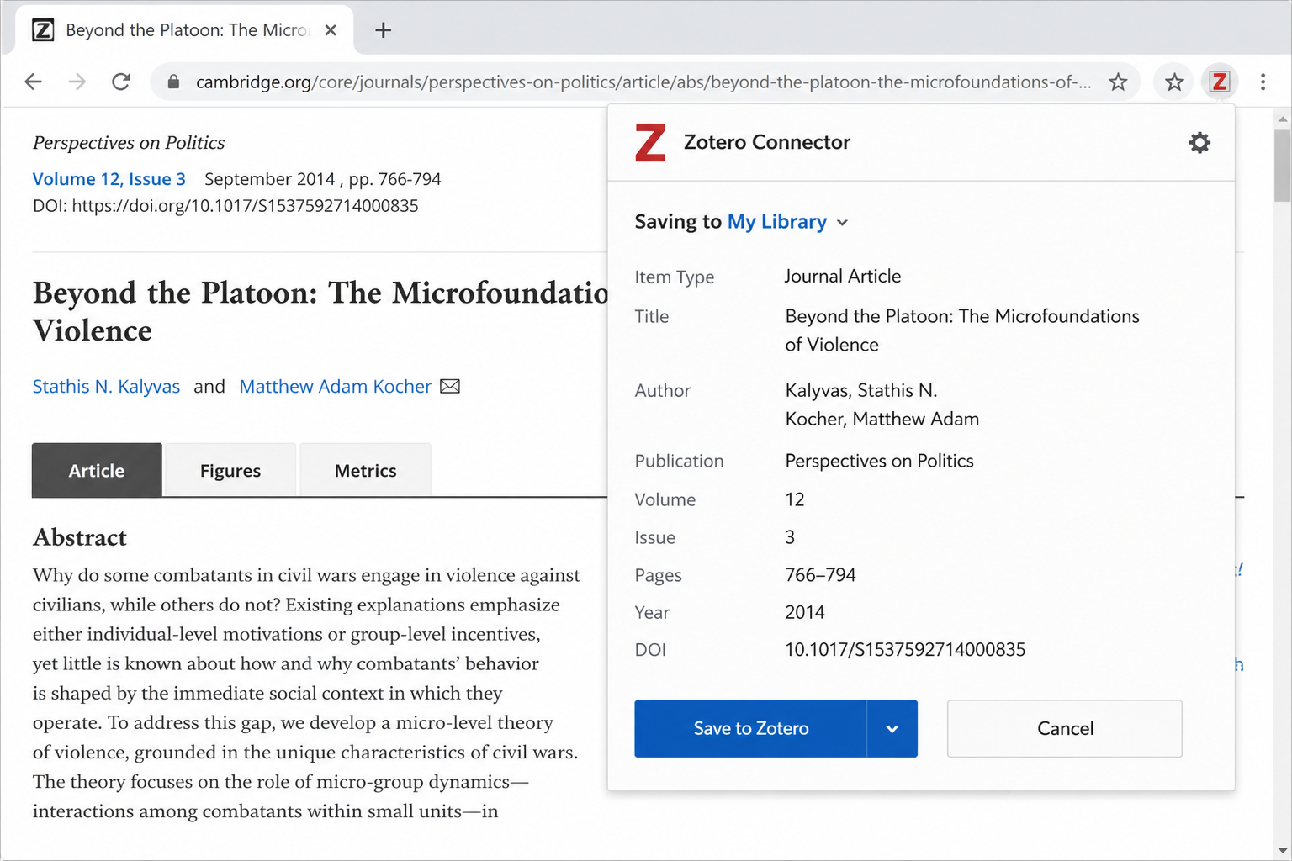Click the Journal Article item type value

pyautogui.click(x=843, y=276)
